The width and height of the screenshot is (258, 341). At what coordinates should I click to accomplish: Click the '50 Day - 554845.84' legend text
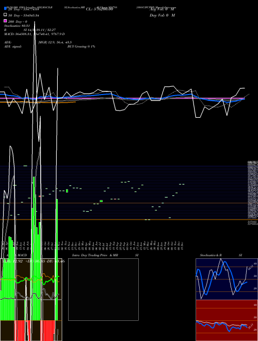tap(24, 15)
